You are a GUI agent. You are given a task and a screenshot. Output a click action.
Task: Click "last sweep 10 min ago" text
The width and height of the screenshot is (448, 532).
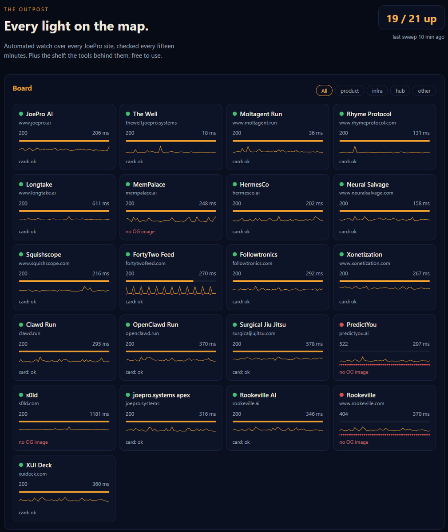418,37
